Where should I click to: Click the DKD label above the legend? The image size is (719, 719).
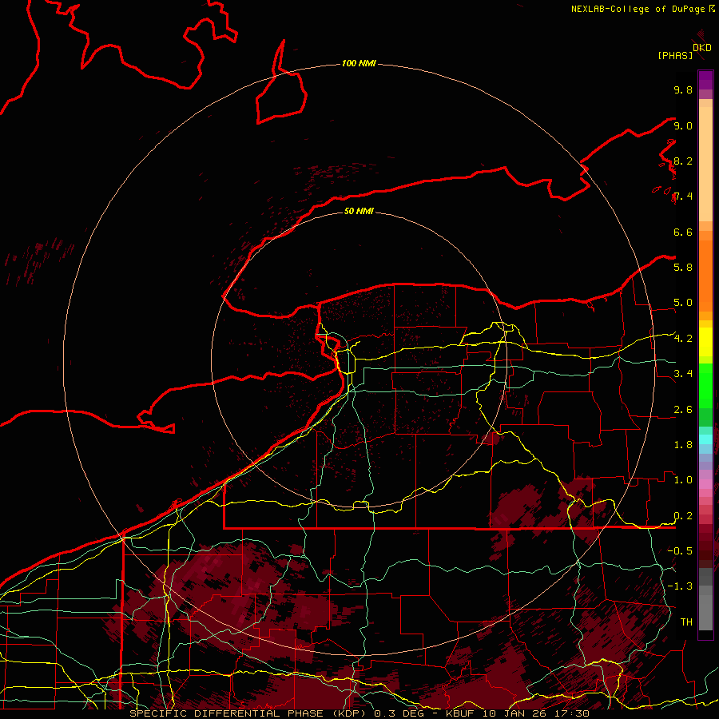click(x=701, y=48)
